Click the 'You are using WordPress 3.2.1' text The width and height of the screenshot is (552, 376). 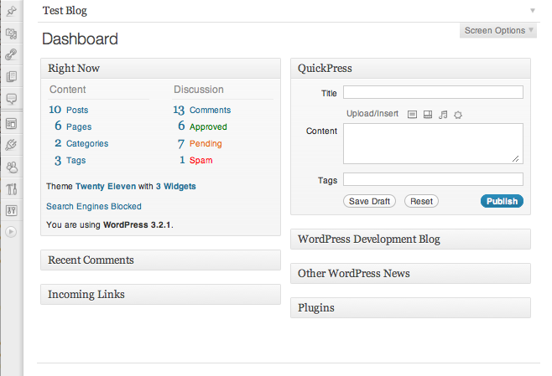[x=110, y=225]
